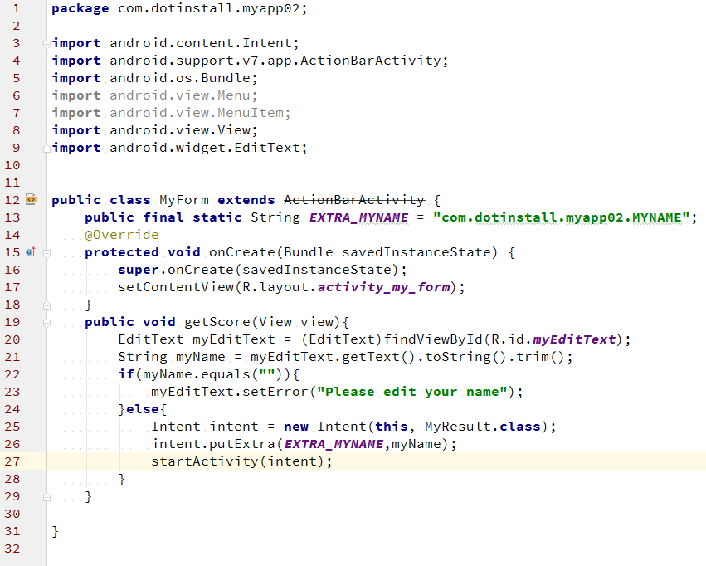Click import android.content.Intent line
Screen dimensions: 706x566
click(175, 43)
